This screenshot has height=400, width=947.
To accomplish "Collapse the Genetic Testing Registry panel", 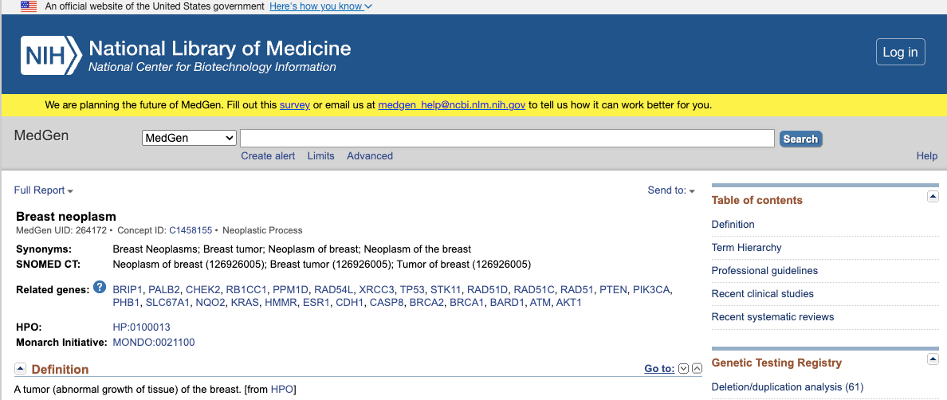I will click(933, 359).
